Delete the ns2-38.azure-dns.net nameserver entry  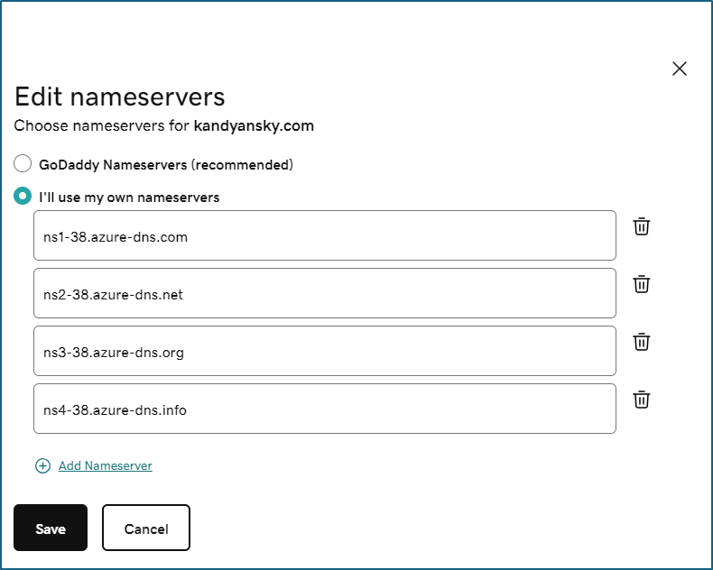(x=641, y=284)
